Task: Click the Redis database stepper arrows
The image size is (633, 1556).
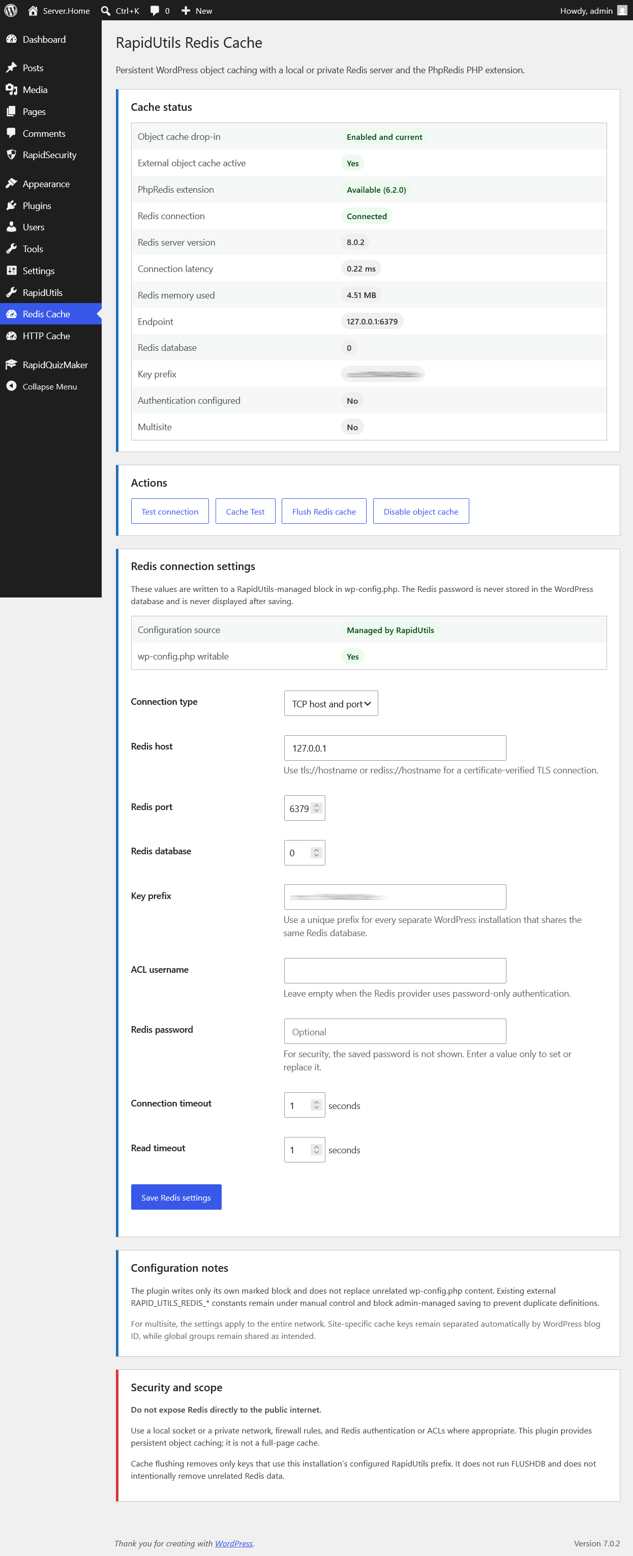Action: pos(316,853)
